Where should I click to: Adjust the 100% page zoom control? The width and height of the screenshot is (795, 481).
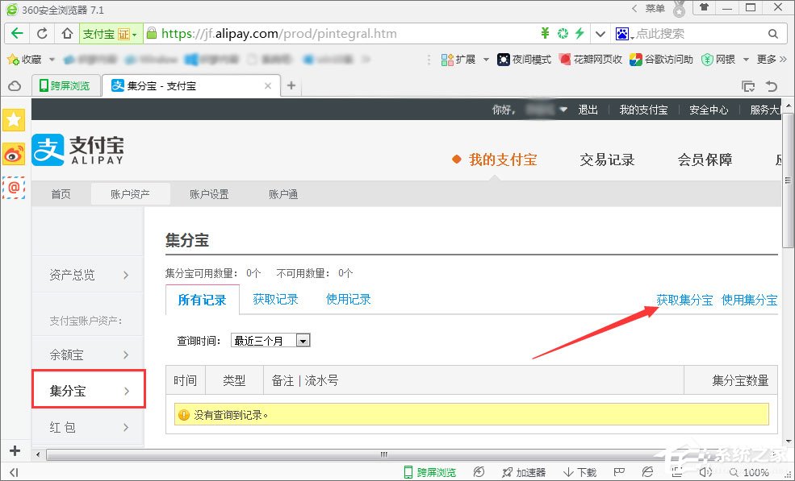(x=757, y=473)
